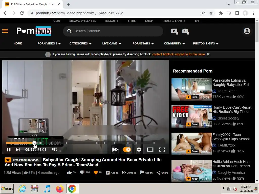Image resolution: width=259 pixels, height=194 pixels.
Task: Open the upload video icon
Action: (175, 31)
